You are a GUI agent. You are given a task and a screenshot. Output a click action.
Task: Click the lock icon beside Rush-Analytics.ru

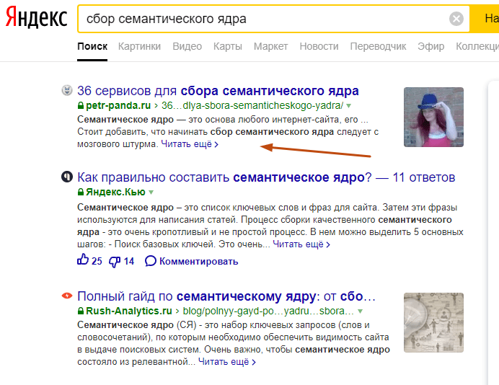(x=81, y=311)
